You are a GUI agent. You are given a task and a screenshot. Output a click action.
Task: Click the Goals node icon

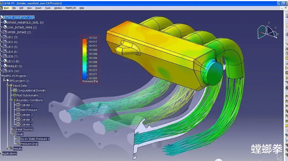point(14,134)
